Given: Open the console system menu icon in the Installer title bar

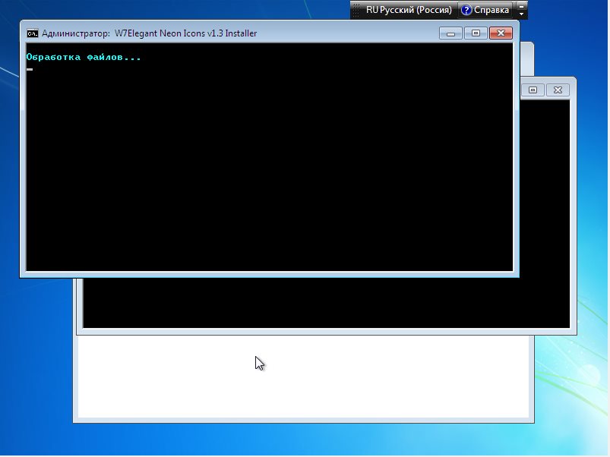Looking at the screenshot, I should pos(33,33).
